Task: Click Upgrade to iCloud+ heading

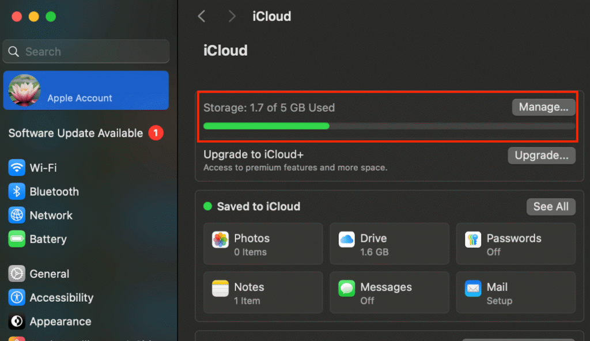Action: click(x=254, y=155)
